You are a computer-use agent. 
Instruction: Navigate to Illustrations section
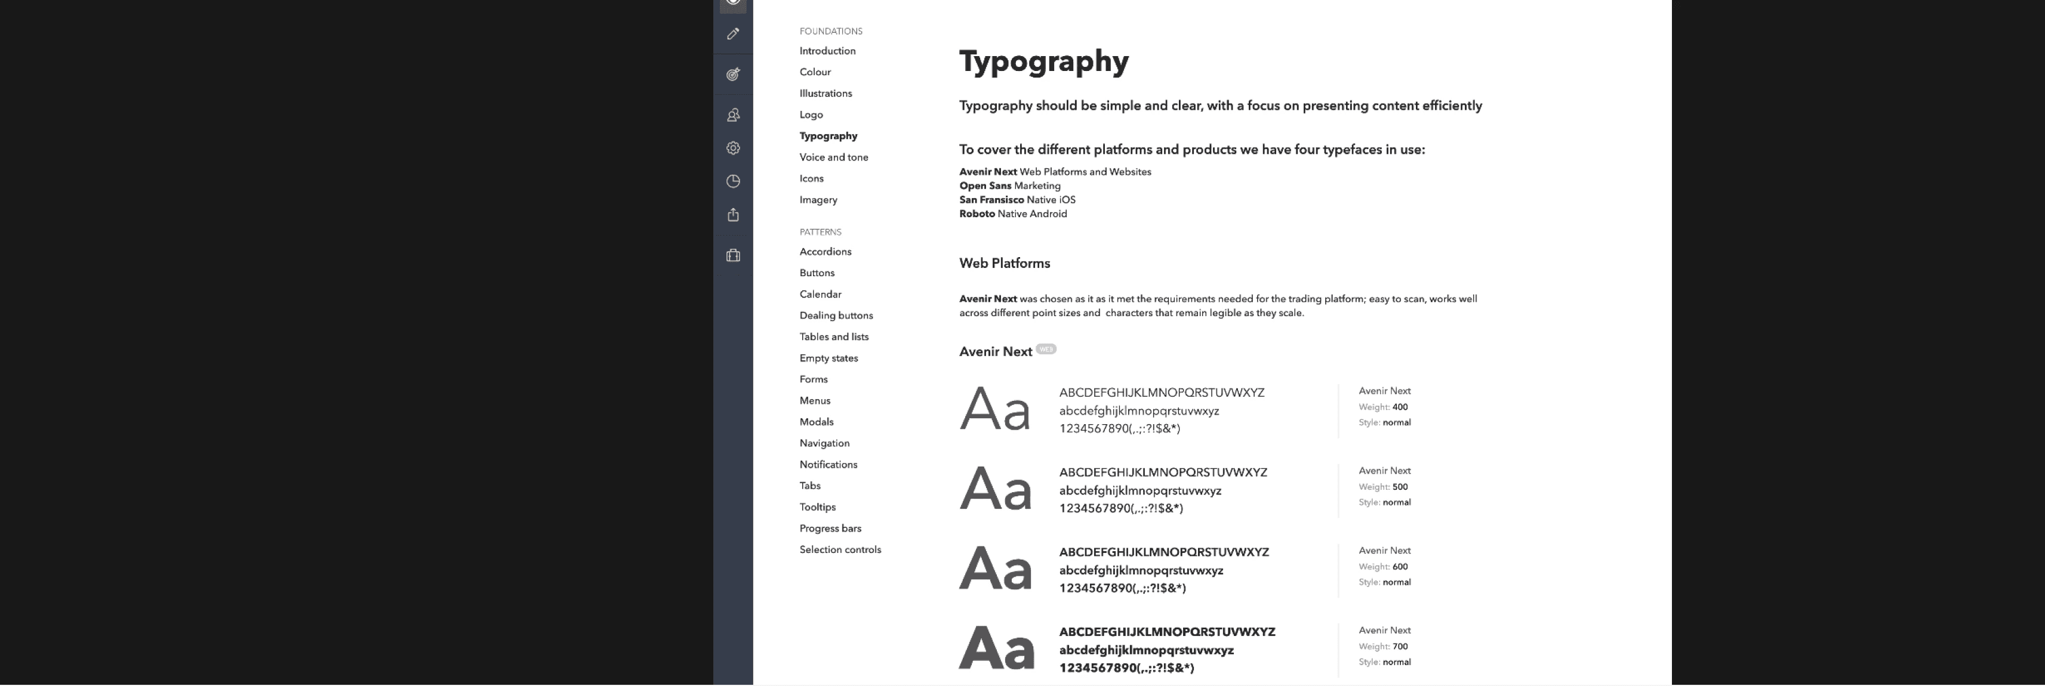click(825, 94)
